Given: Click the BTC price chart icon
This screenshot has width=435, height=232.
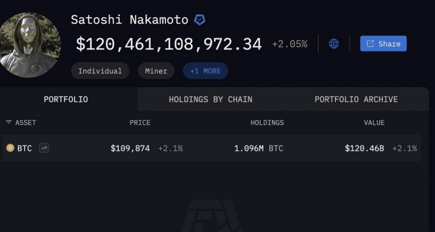Looking at the screenshot, I should pos(44,148).
